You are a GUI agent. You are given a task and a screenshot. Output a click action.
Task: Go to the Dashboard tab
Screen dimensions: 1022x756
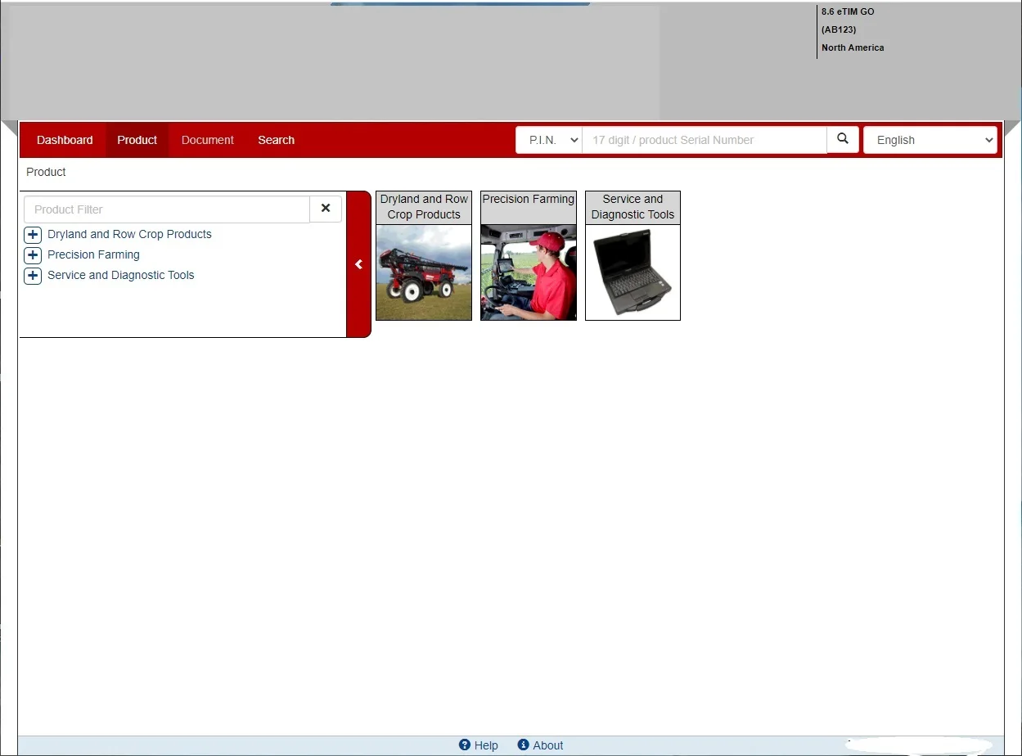tap(65, 140)
